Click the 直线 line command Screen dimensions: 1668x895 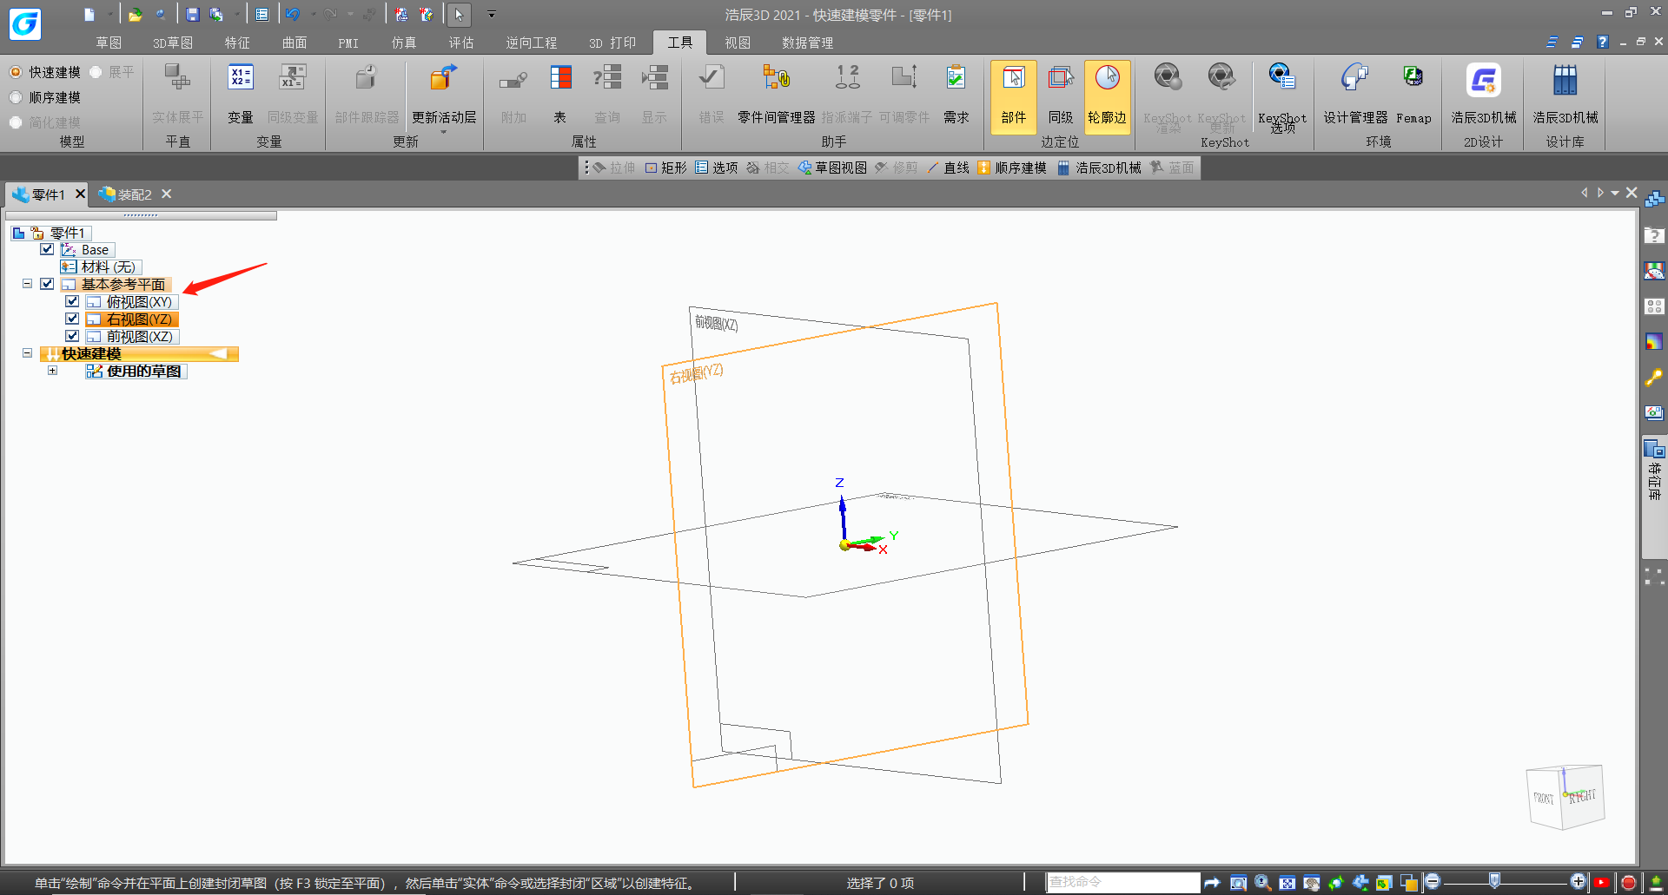948,168
